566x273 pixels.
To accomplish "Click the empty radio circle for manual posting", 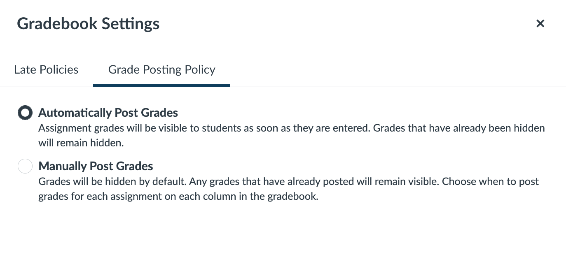I will click(25, 167).
